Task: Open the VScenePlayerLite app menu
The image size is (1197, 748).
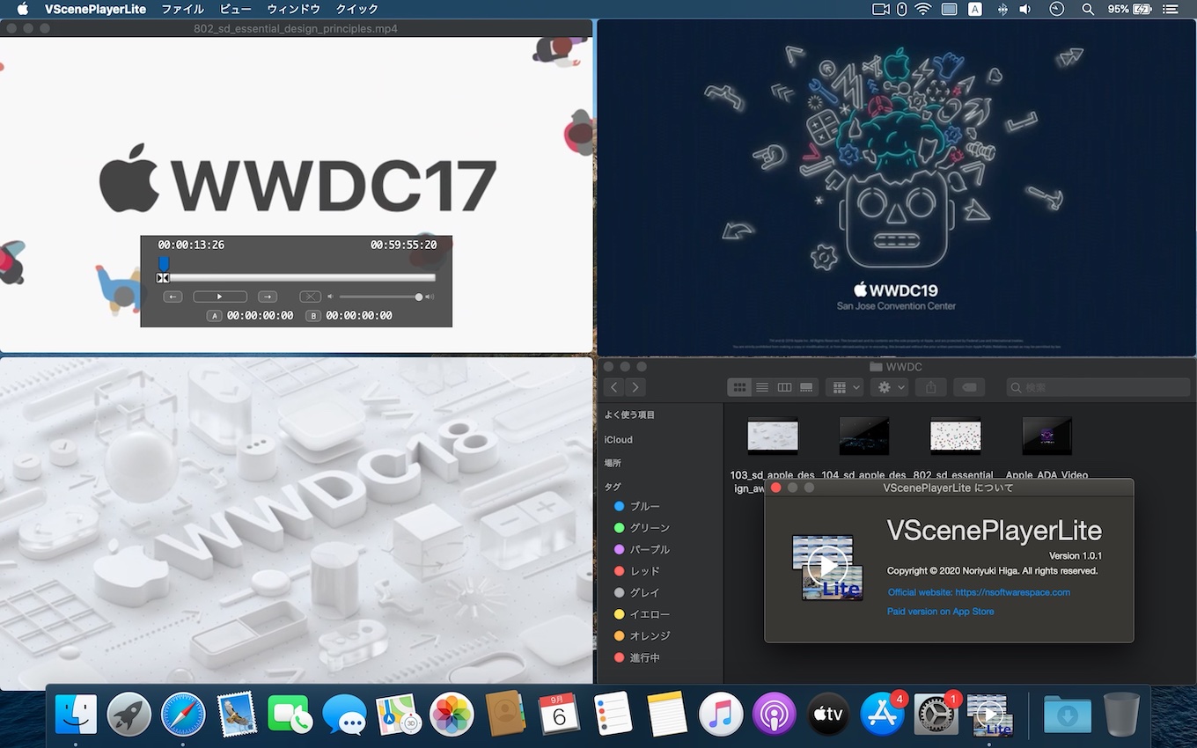Action: tap(96, 9)
